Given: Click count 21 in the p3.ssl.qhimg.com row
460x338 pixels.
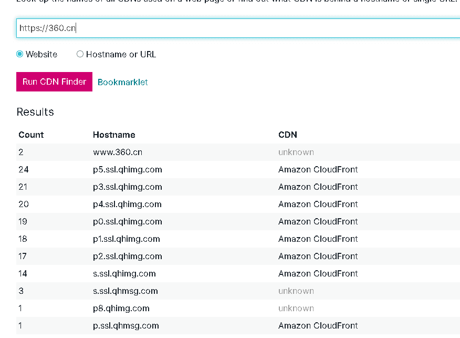Looking at the screenshot, I should 23,187.
